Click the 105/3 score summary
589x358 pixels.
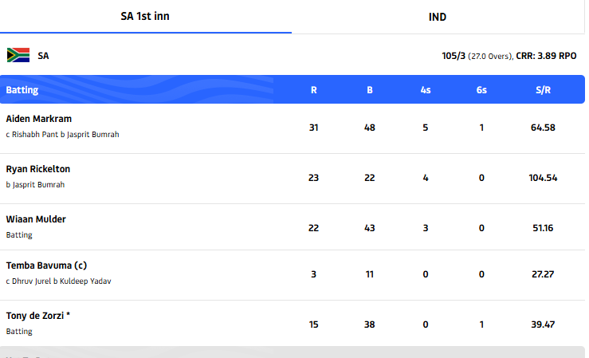coord(455,56)
